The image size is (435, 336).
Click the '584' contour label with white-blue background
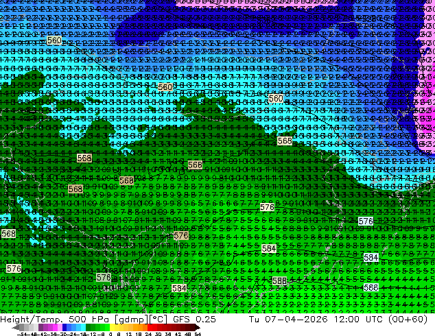(x=371, y=258)
